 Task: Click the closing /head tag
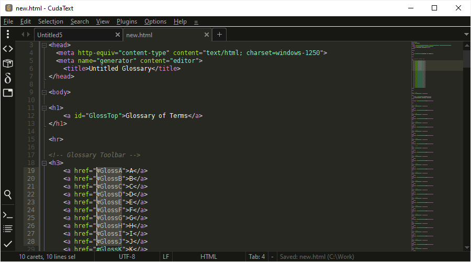61,77
